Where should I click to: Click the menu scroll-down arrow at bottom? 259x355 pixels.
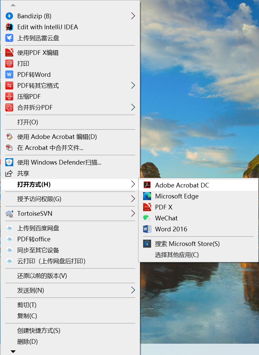click(x=13, y=351)
